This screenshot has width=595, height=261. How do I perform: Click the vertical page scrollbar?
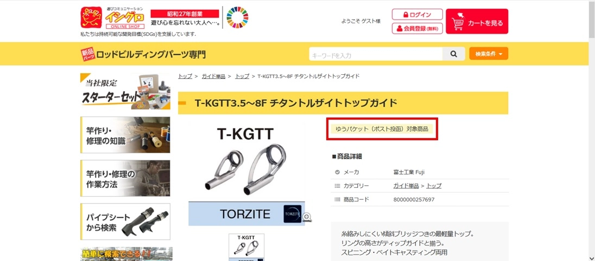pos(592,130)
